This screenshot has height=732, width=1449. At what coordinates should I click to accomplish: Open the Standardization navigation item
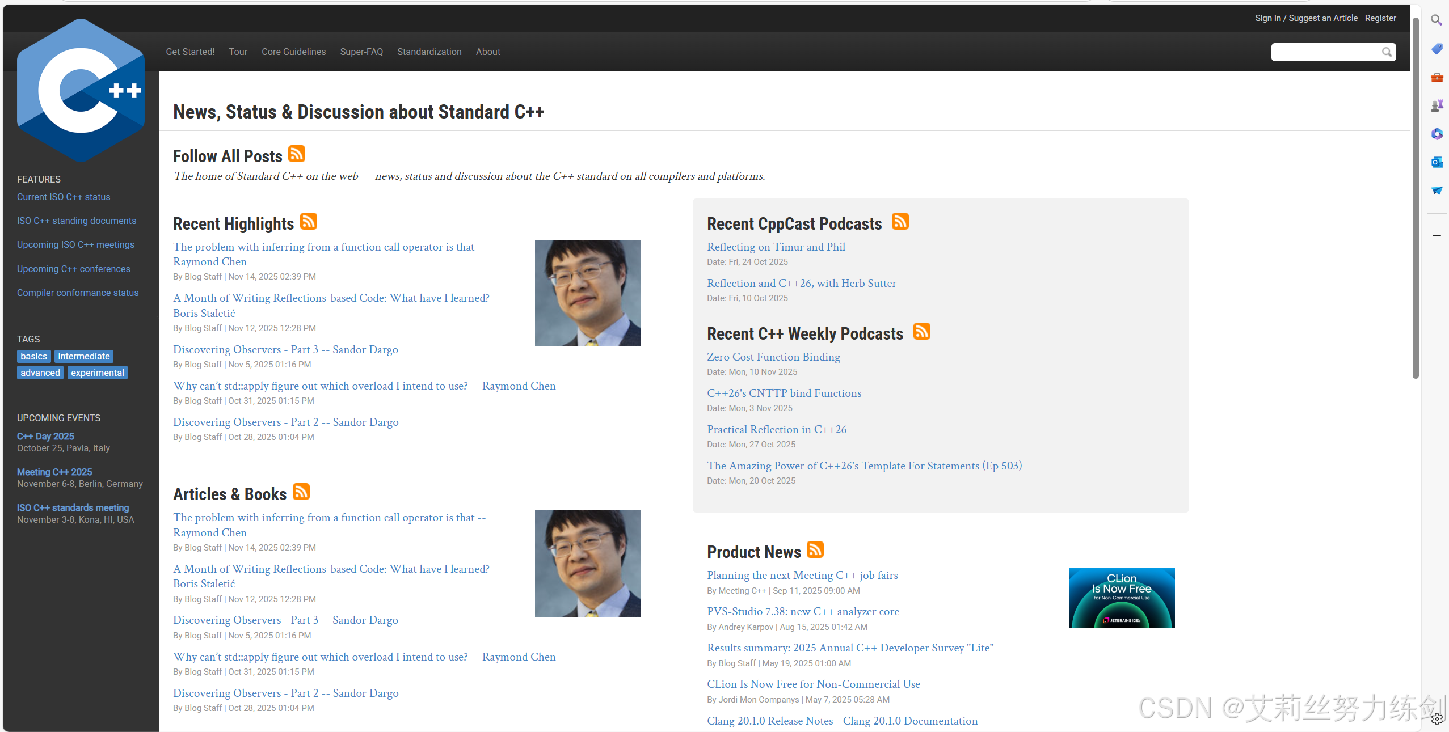tap(429, 52)
